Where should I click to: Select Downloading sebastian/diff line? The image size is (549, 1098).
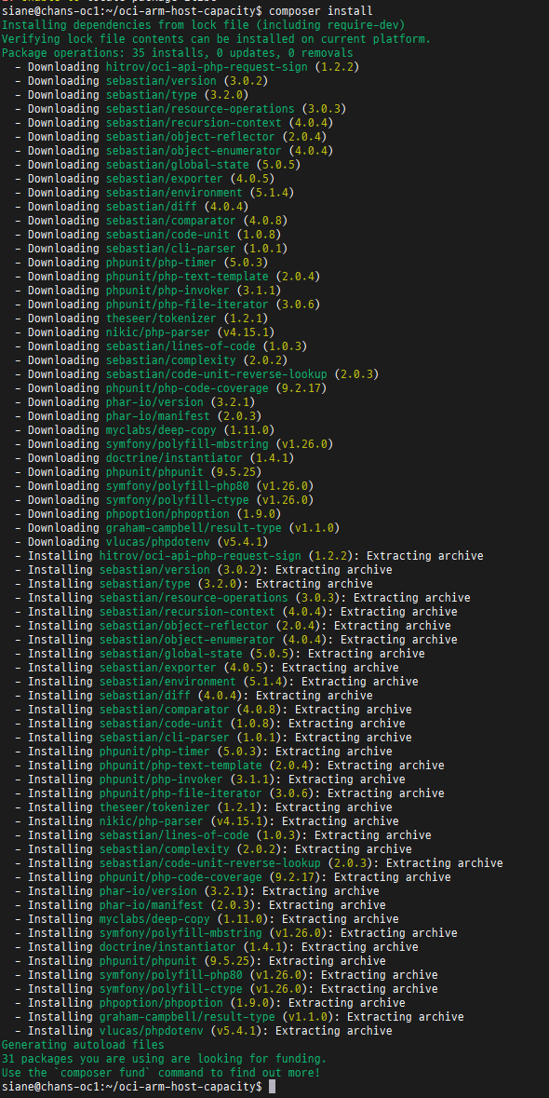pyautogui.click(x=131, y=207)
